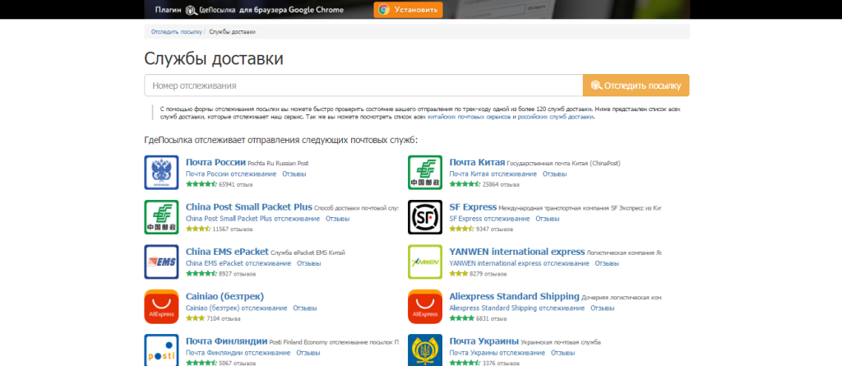Click the star rating under Aliexpress Standard Shipping
This screenshot has width=842, height=366.
click(462, 318)
